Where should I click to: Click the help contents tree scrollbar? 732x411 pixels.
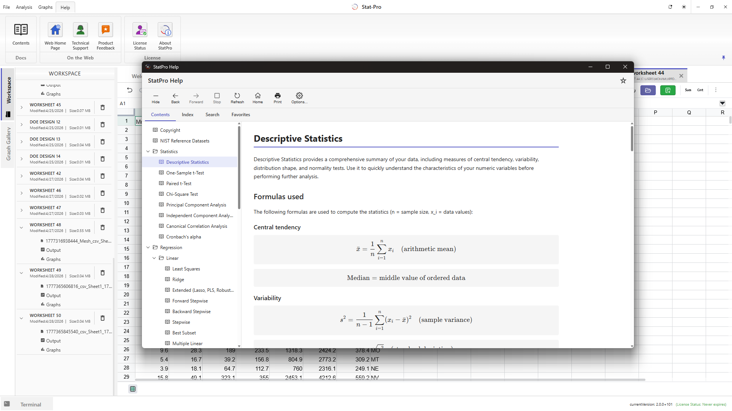tap(239, 168)
